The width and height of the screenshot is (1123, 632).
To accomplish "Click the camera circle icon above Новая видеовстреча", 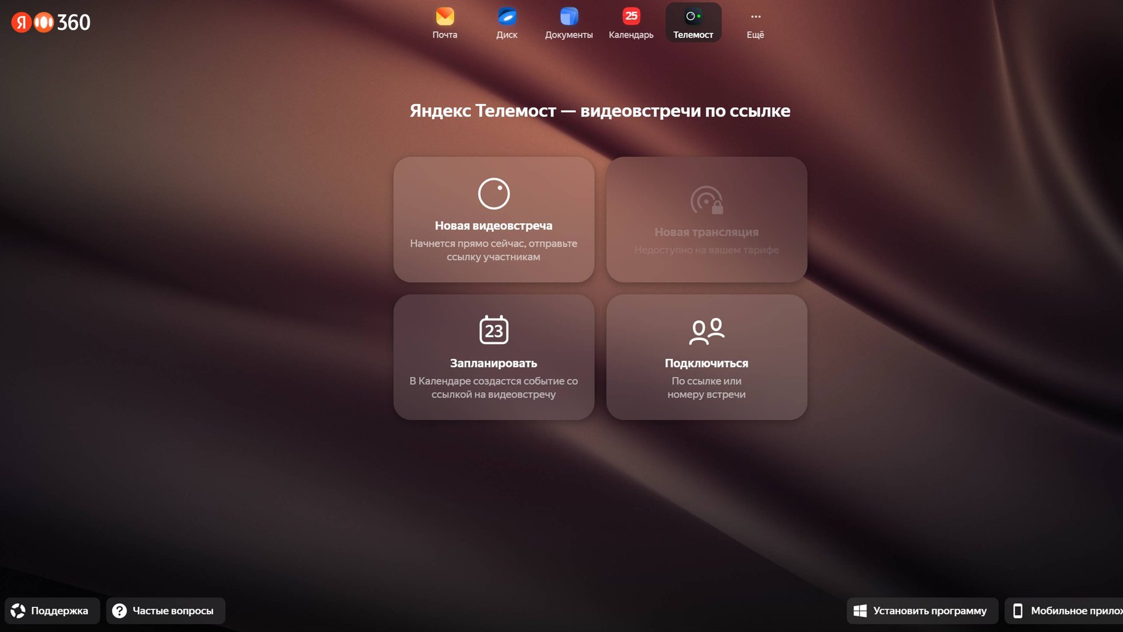I will pos(493,194).
